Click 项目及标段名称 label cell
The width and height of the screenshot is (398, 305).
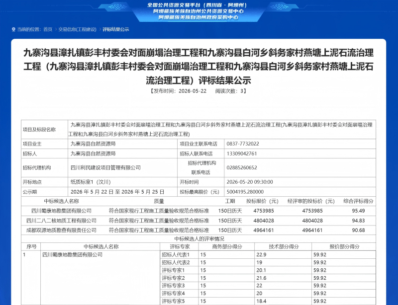45,130
